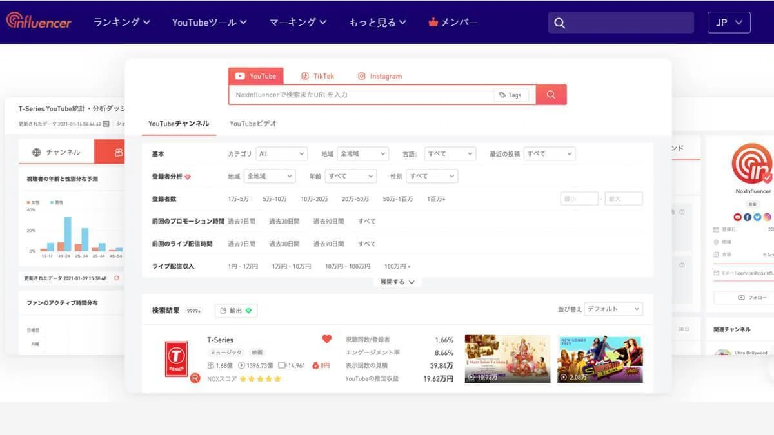Click the フォロー button on profile panel
The image size is (774, 435).
(x=752, y=298)
